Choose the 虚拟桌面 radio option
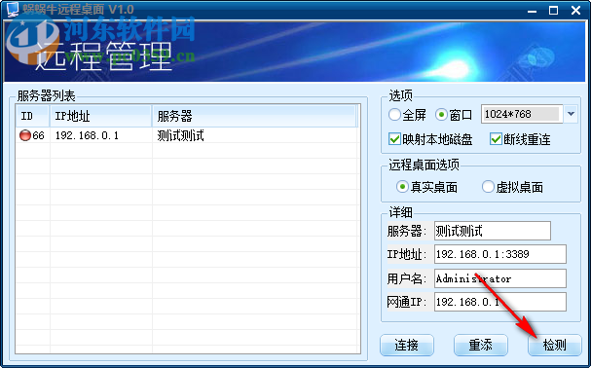 [488, 187]
